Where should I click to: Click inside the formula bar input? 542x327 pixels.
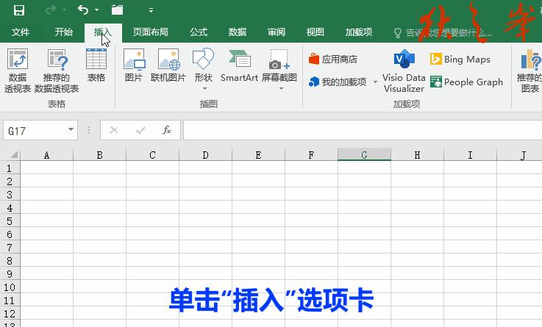pyautogui.click(x=363, y=130)
